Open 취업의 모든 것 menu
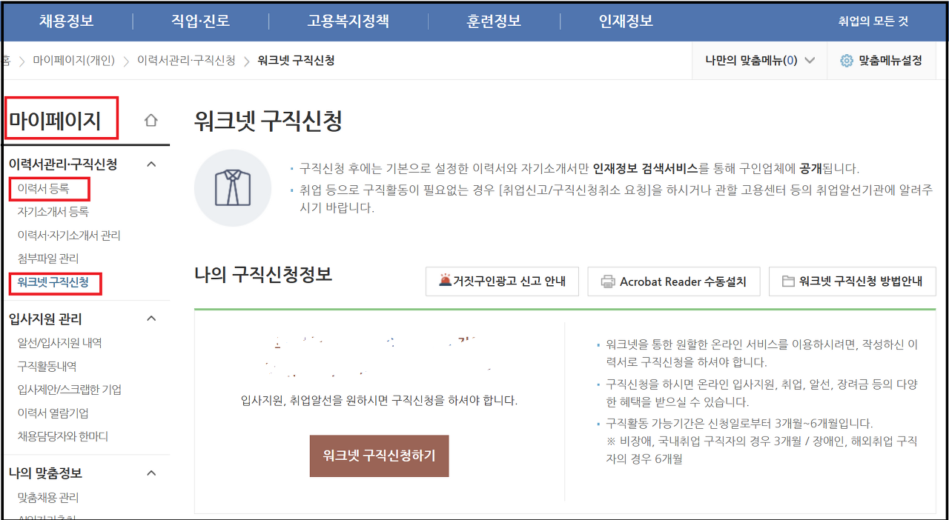The image size is (949, 520). [x=873, y=21]
